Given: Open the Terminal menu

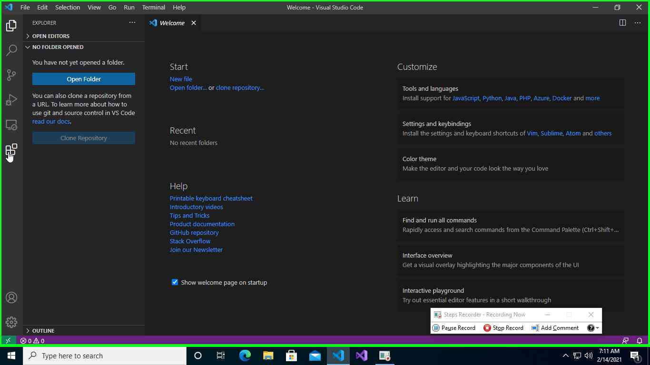Looking at the screenshot, I should pyautogui.click(x=154, y=7).
